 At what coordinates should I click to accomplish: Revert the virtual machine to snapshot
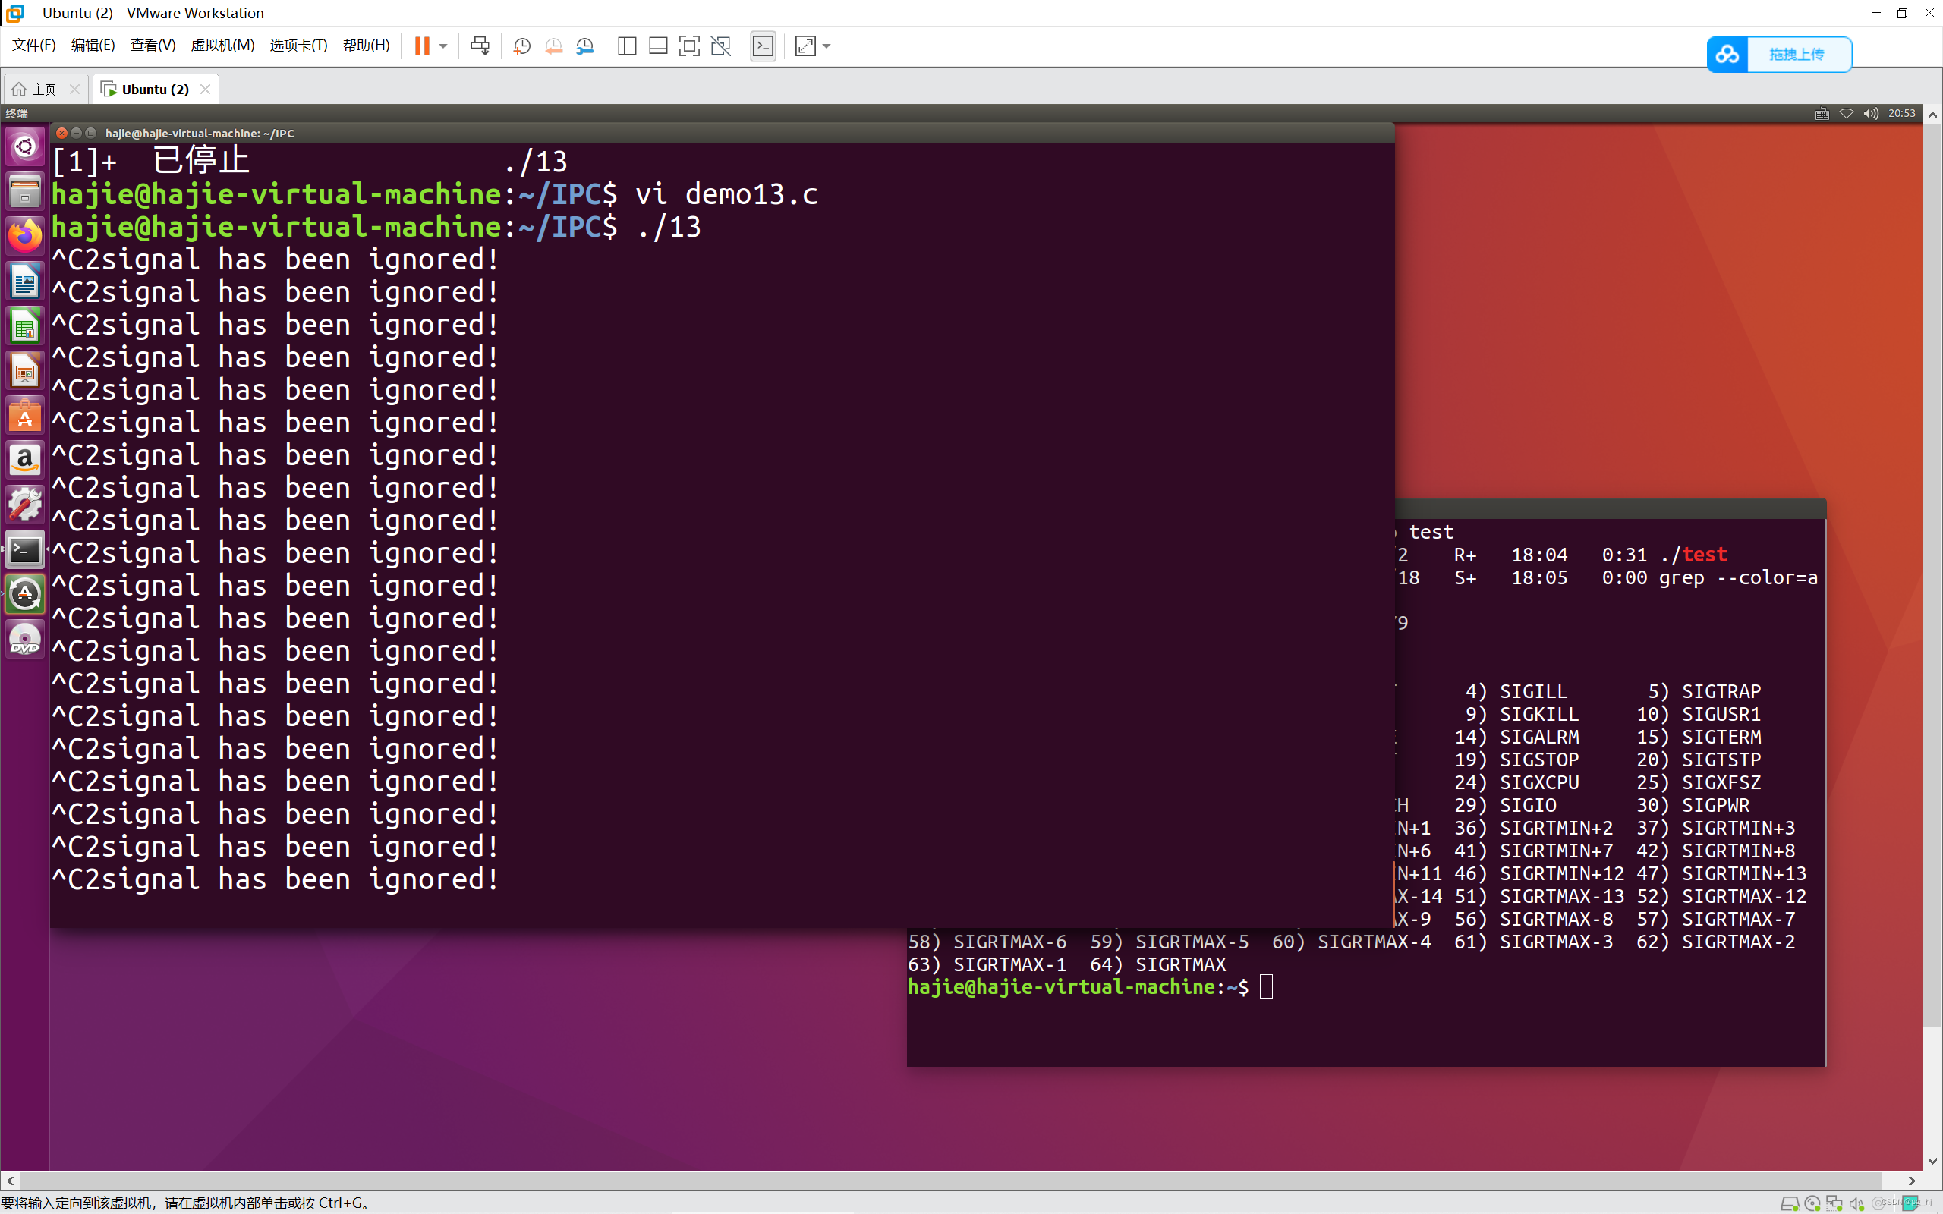click(x=553, y=46)
